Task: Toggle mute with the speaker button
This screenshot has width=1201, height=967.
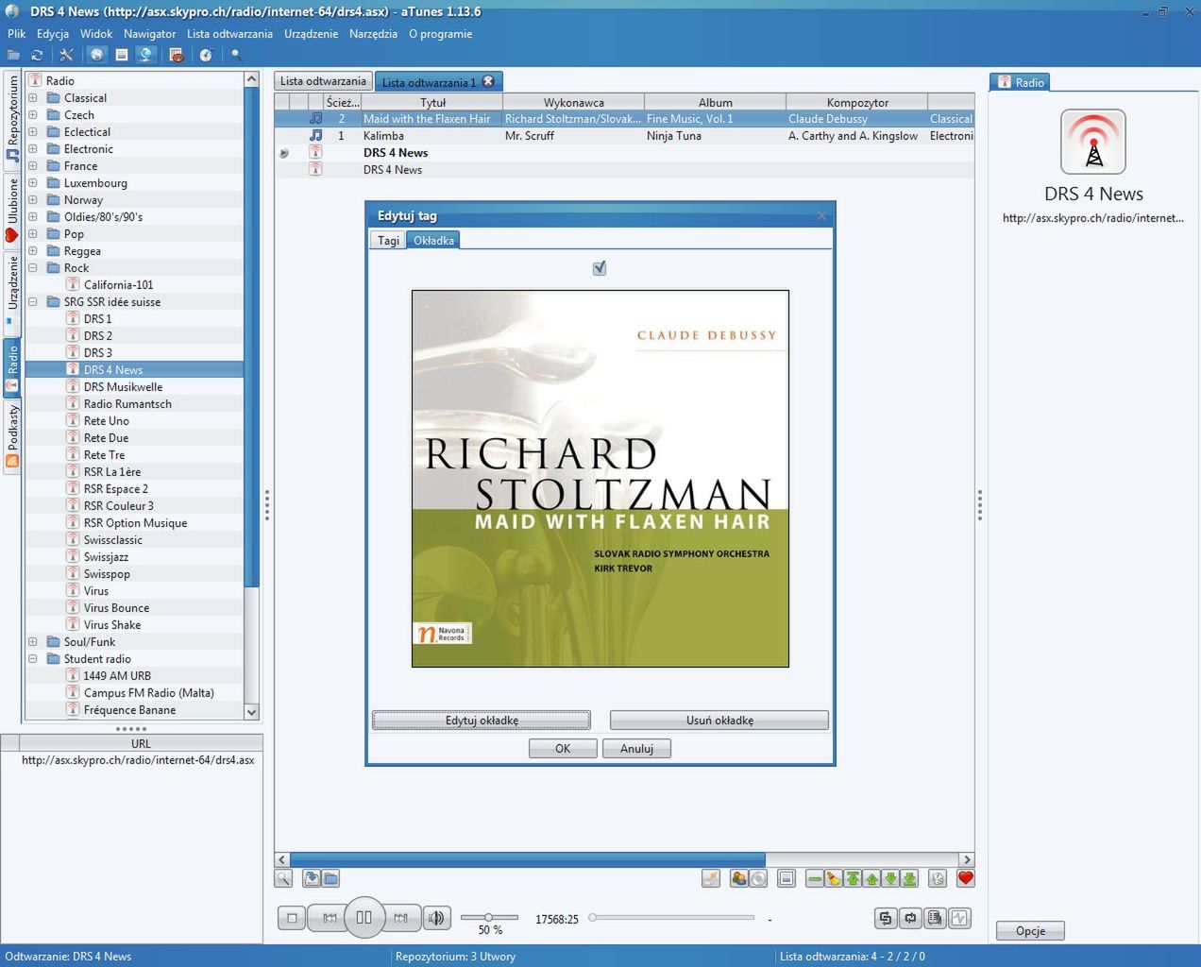Action: tap(436, 918)
